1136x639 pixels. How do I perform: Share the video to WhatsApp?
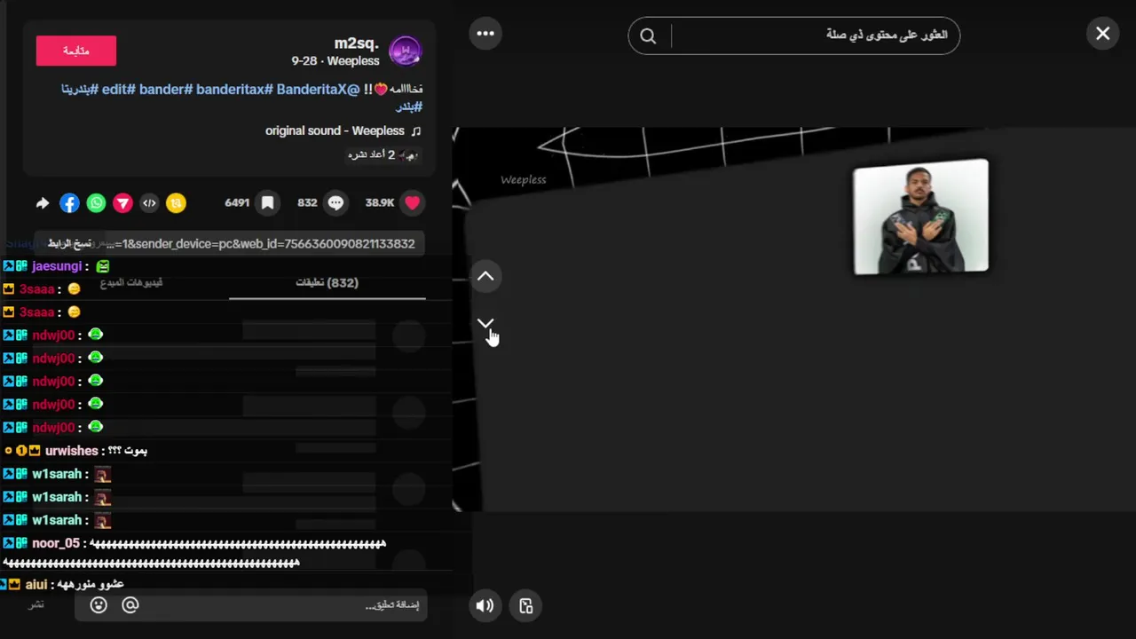(x=96, y=203)
